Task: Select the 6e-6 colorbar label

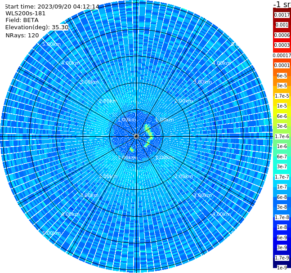Action: (282, 116)
